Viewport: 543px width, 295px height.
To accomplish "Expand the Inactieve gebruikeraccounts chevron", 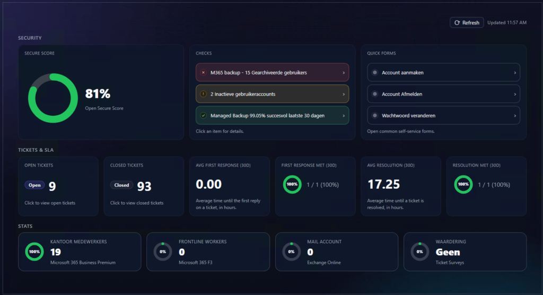I will (344, 94).
